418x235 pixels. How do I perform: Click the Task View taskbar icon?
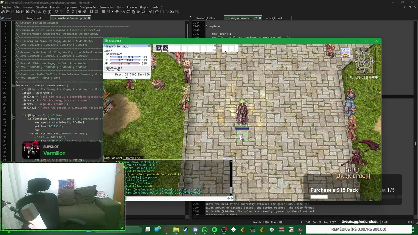coord(148,230)
